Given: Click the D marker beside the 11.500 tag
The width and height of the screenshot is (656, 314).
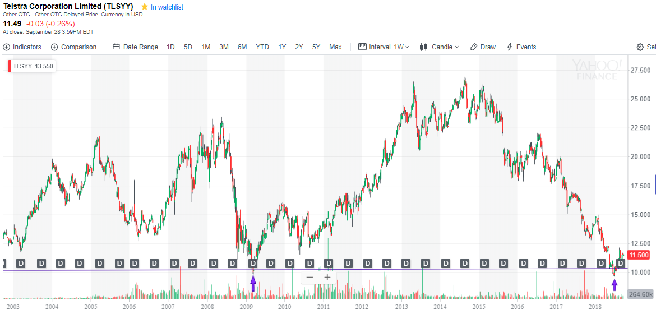Looking at the screenshot, I should (621, 263).
